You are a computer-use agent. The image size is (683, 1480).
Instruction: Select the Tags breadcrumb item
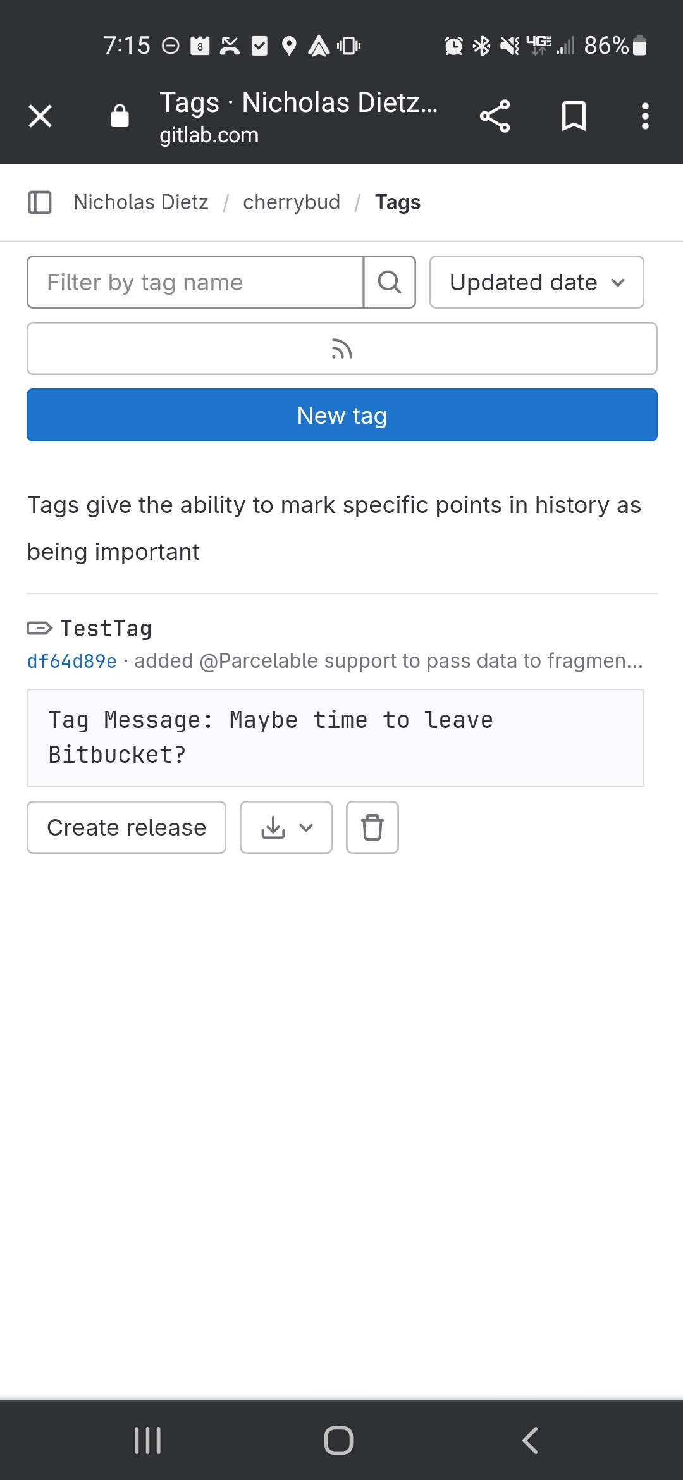[398, 202]
